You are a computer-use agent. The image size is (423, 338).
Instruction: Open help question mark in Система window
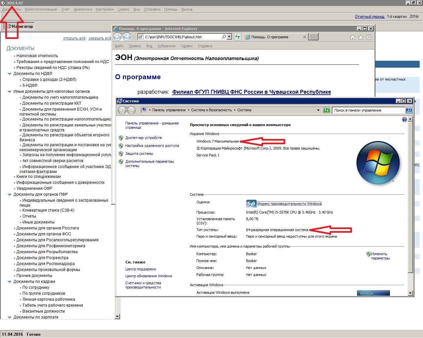click(x=404, y=119)
